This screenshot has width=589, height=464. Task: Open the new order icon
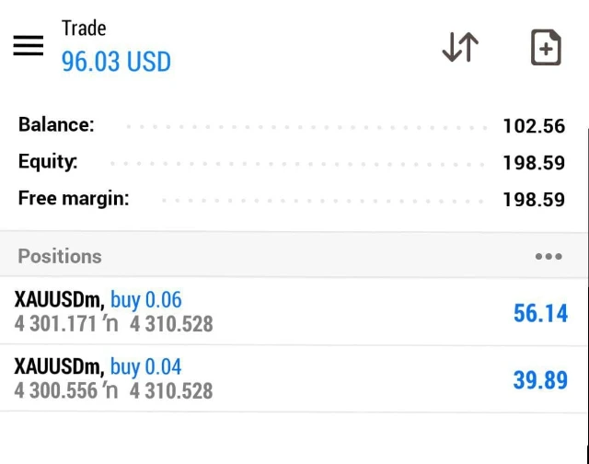(x=546, y=48)
